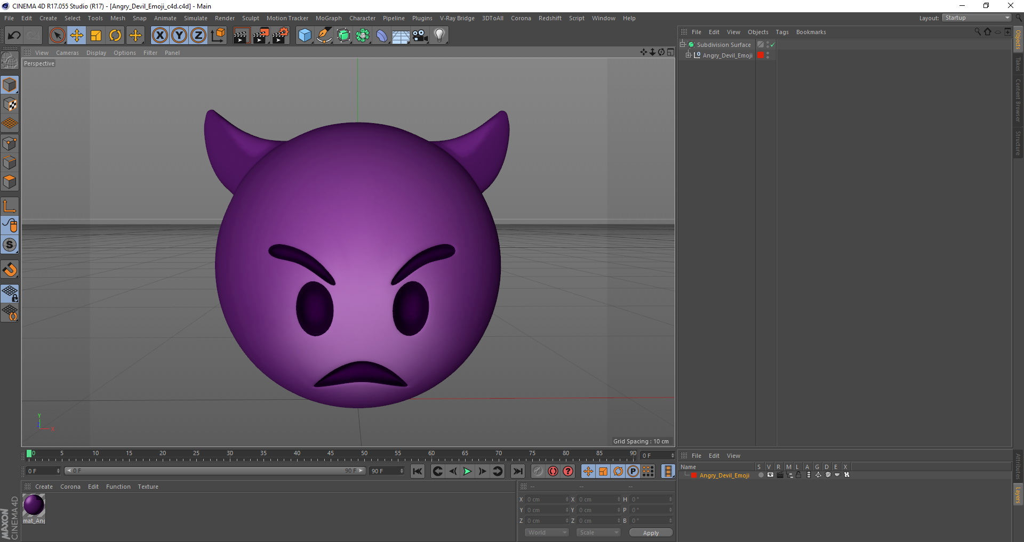
Task: Open viewport Cameras menu
Action: pyautogui.click(x=67, y=53)
